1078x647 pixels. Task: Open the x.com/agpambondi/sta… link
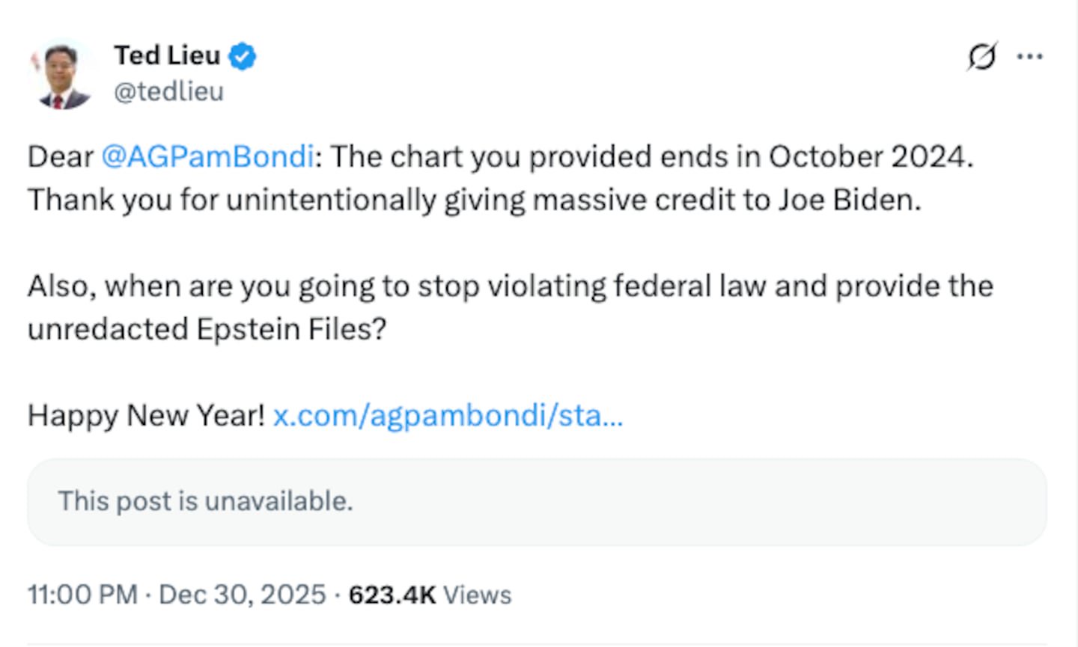(448, 415)
